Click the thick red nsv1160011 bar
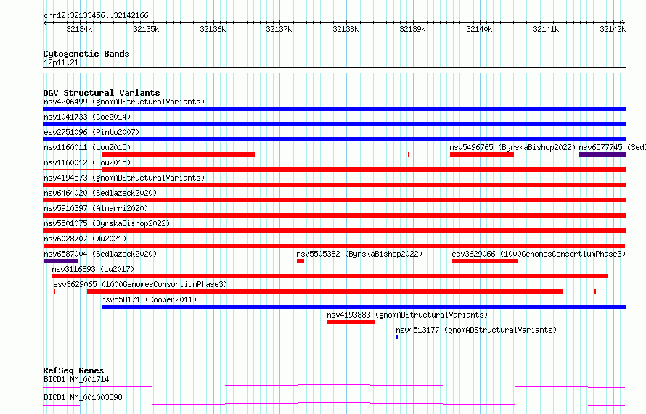Image resolution: width=646 pixels, height=414 pixels. (178, 154)
